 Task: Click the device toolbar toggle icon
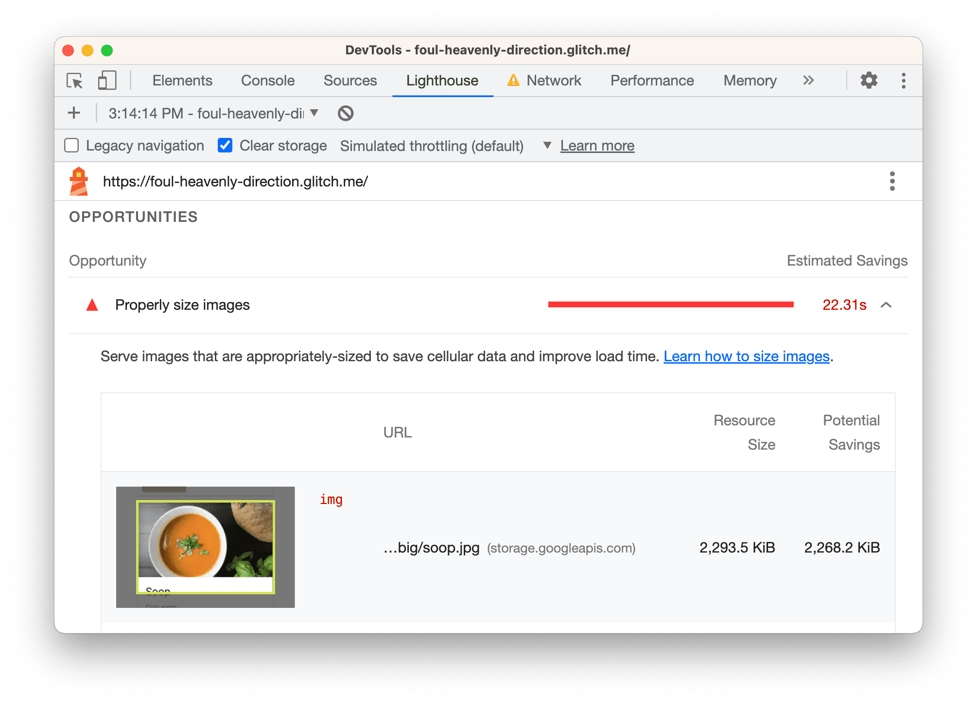pyautogui.click(x=106, y=80)
